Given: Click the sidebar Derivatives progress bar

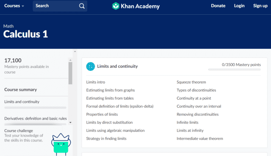Looking at the screenshot, I should (x=35, y=124).
